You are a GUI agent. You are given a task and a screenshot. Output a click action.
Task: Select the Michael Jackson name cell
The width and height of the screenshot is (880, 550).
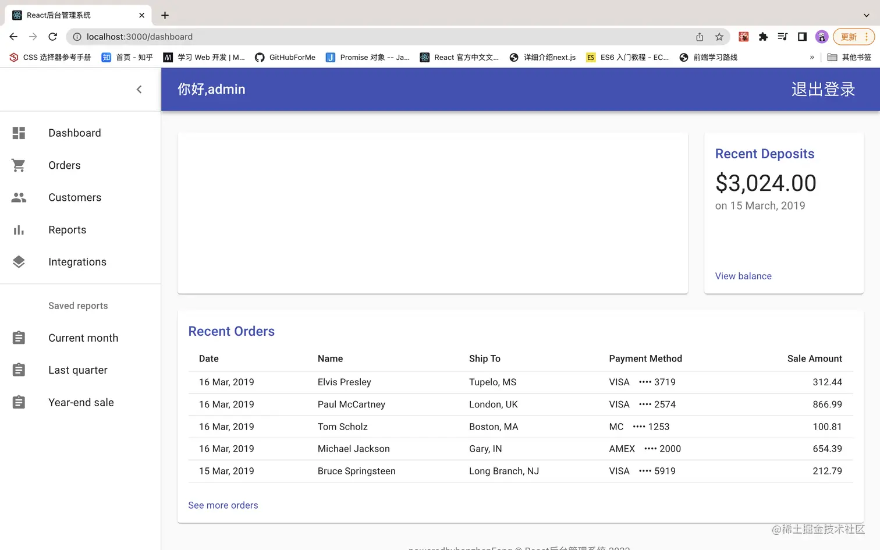pos(354,449)
